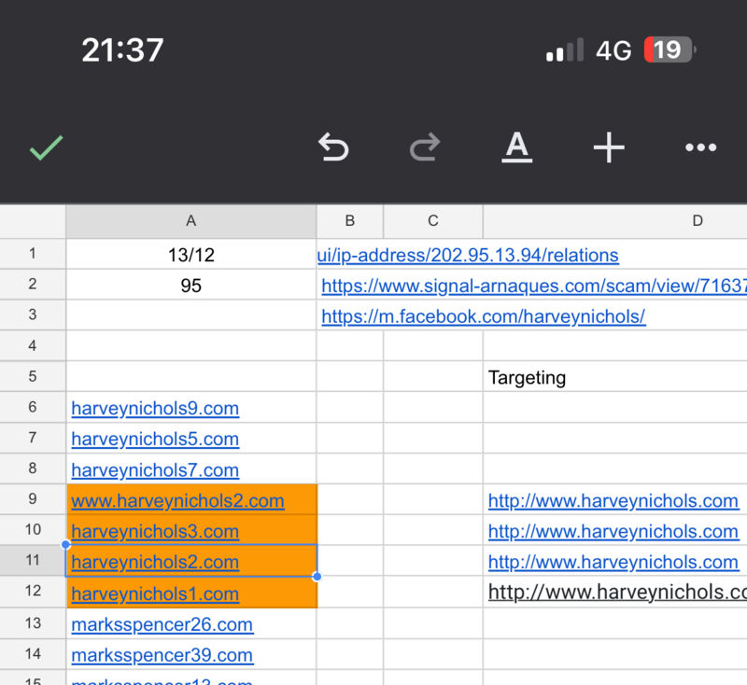
Task: Select row 14 header
Action: (33, 654)
